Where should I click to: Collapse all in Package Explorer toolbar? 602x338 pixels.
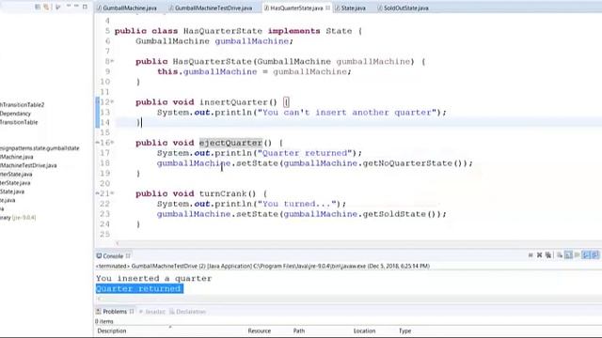coord(38,7)
